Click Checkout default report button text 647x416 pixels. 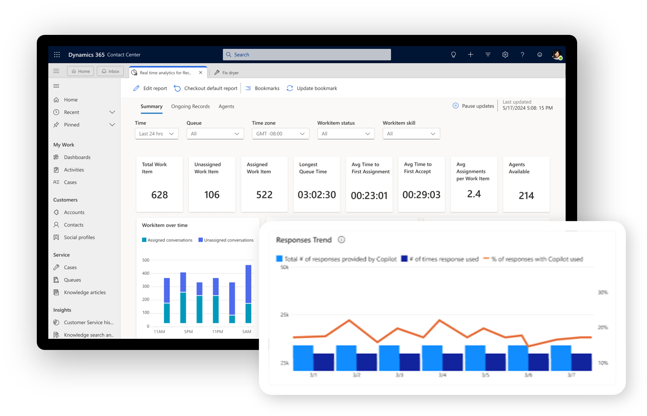211,88
